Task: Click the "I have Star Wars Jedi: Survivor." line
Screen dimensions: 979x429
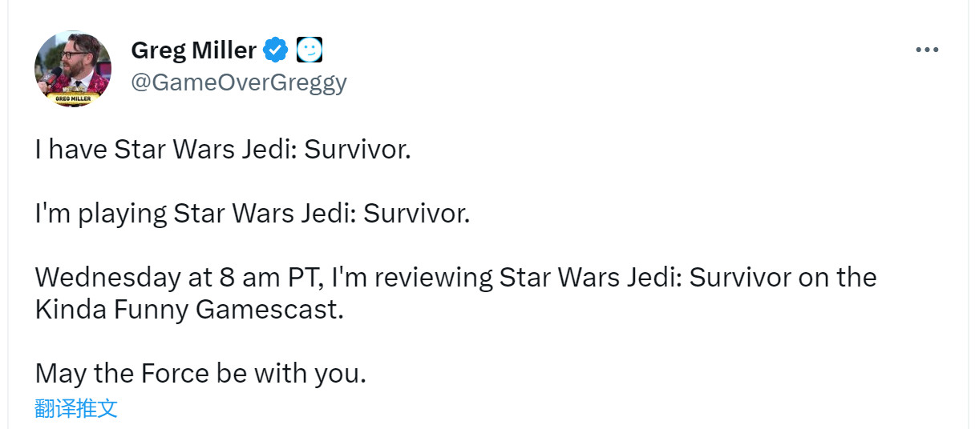Action: coord(222,150)
